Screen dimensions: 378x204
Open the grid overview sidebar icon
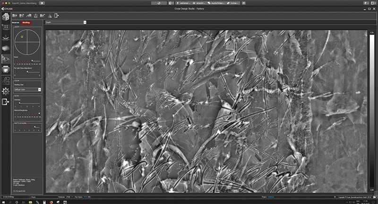[x=6, y=27]
